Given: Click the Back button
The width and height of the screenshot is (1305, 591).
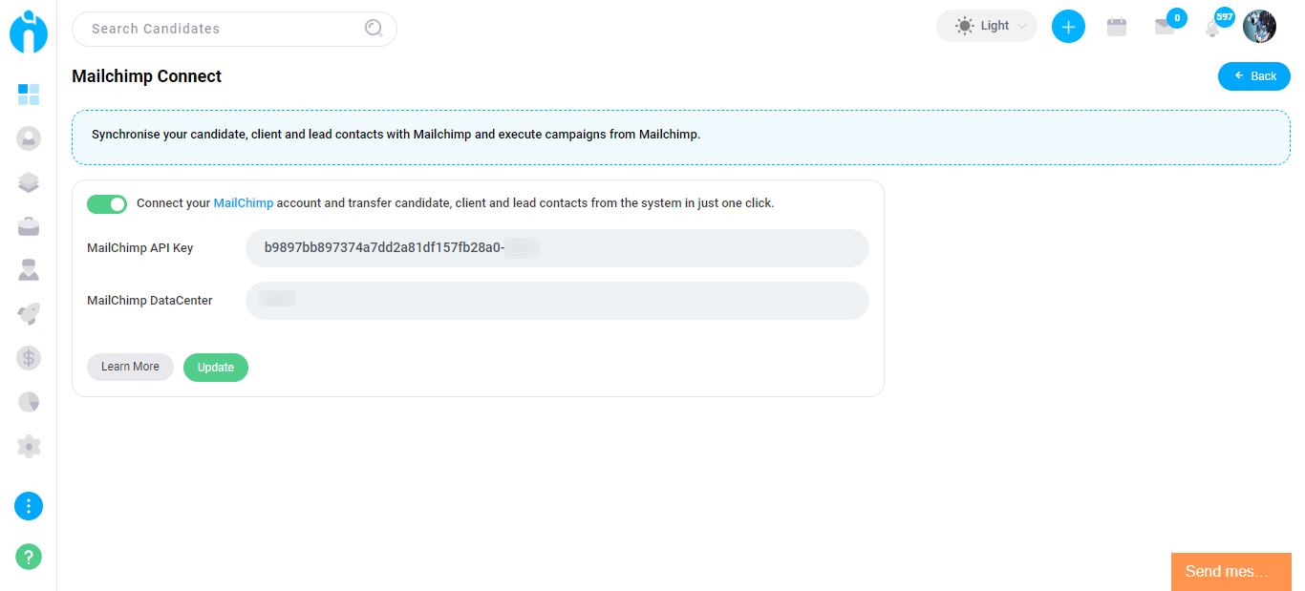Looking at the screenshot, I should [x=1254, y=76].
